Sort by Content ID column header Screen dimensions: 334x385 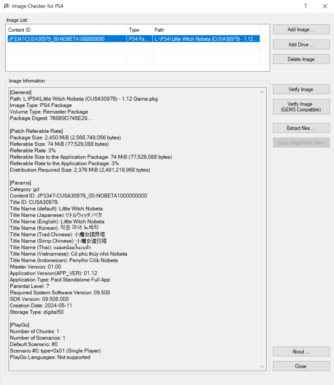(x=66, y=30)
